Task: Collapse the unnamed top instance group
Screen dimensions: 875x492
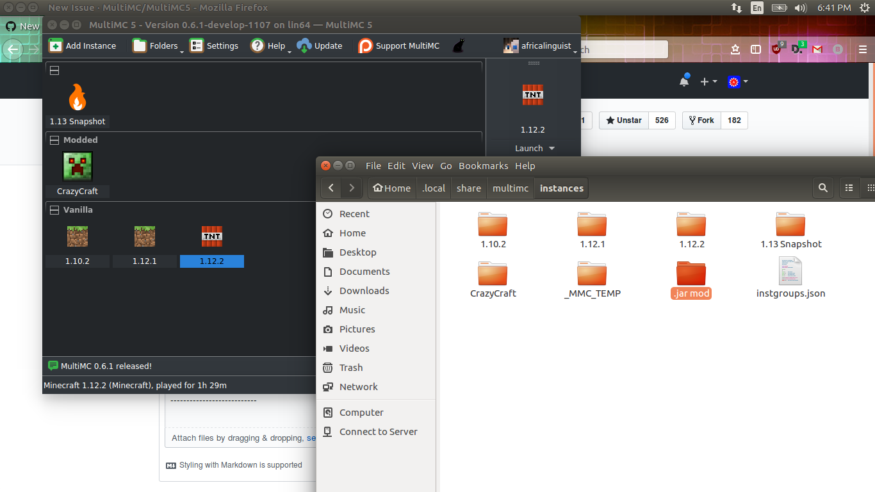Action: click(x=54, y=70)
